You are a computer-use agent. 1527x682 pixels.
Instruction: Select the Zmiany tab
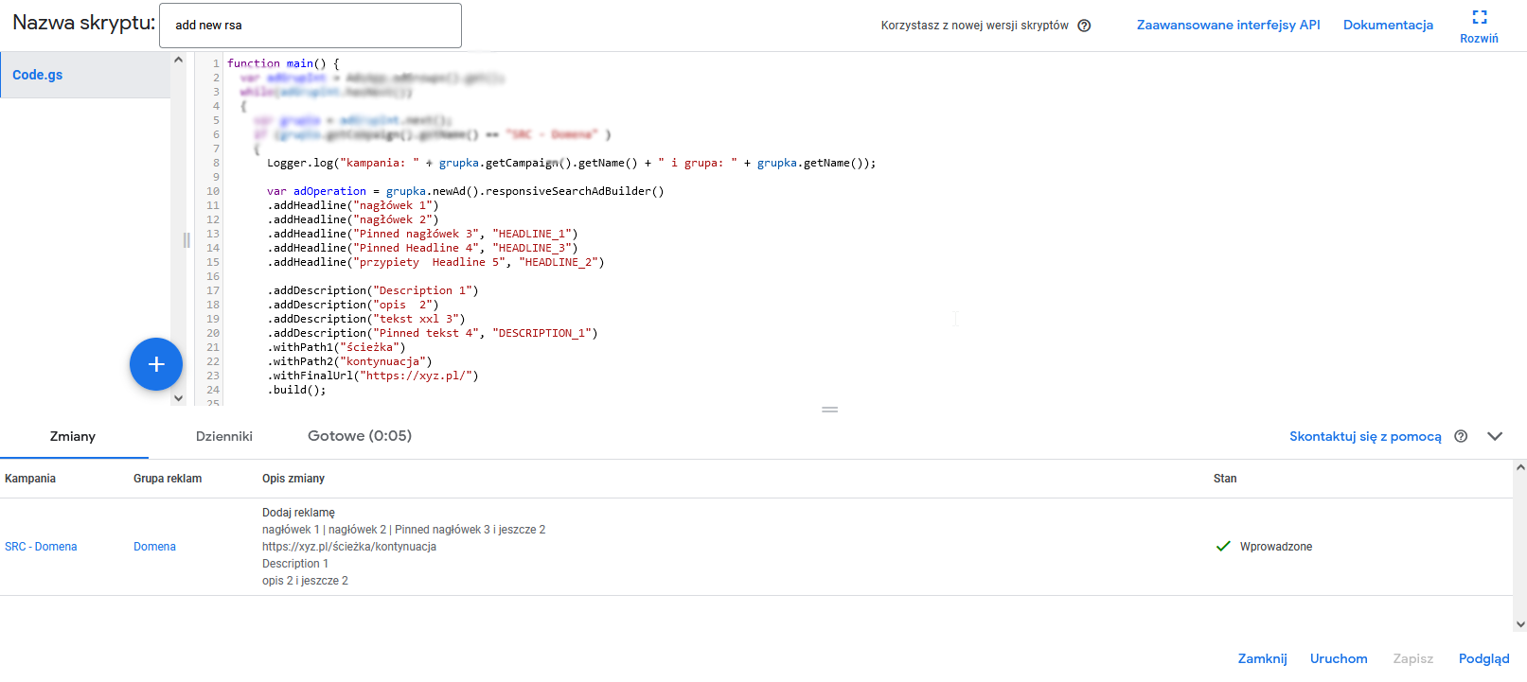coord(73,436)
